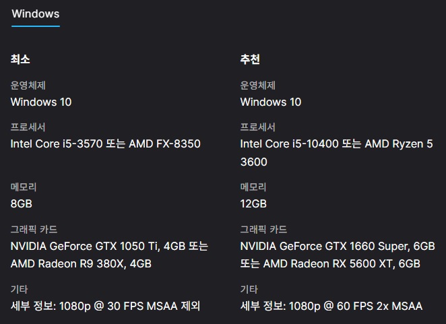Click the 운영체제 label under 최소
Viewport: 446px width, 324px height.
click(28, 86)
